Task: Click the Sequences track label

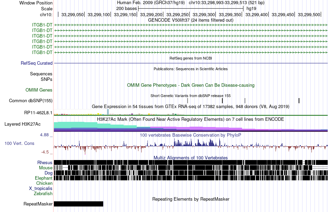Action: 41,74
